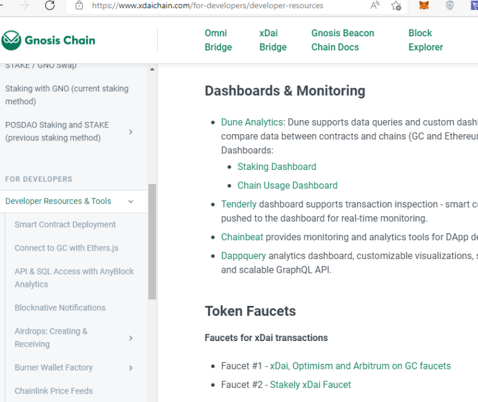Activate the Read Aloud icon in address bar
This screenshot has width=478, height=402.
coord(375,5)
